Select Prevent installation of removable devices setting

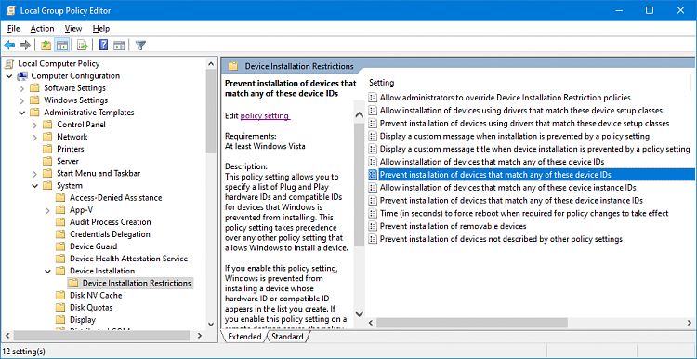pyautogui.click(x=453, y=226)
